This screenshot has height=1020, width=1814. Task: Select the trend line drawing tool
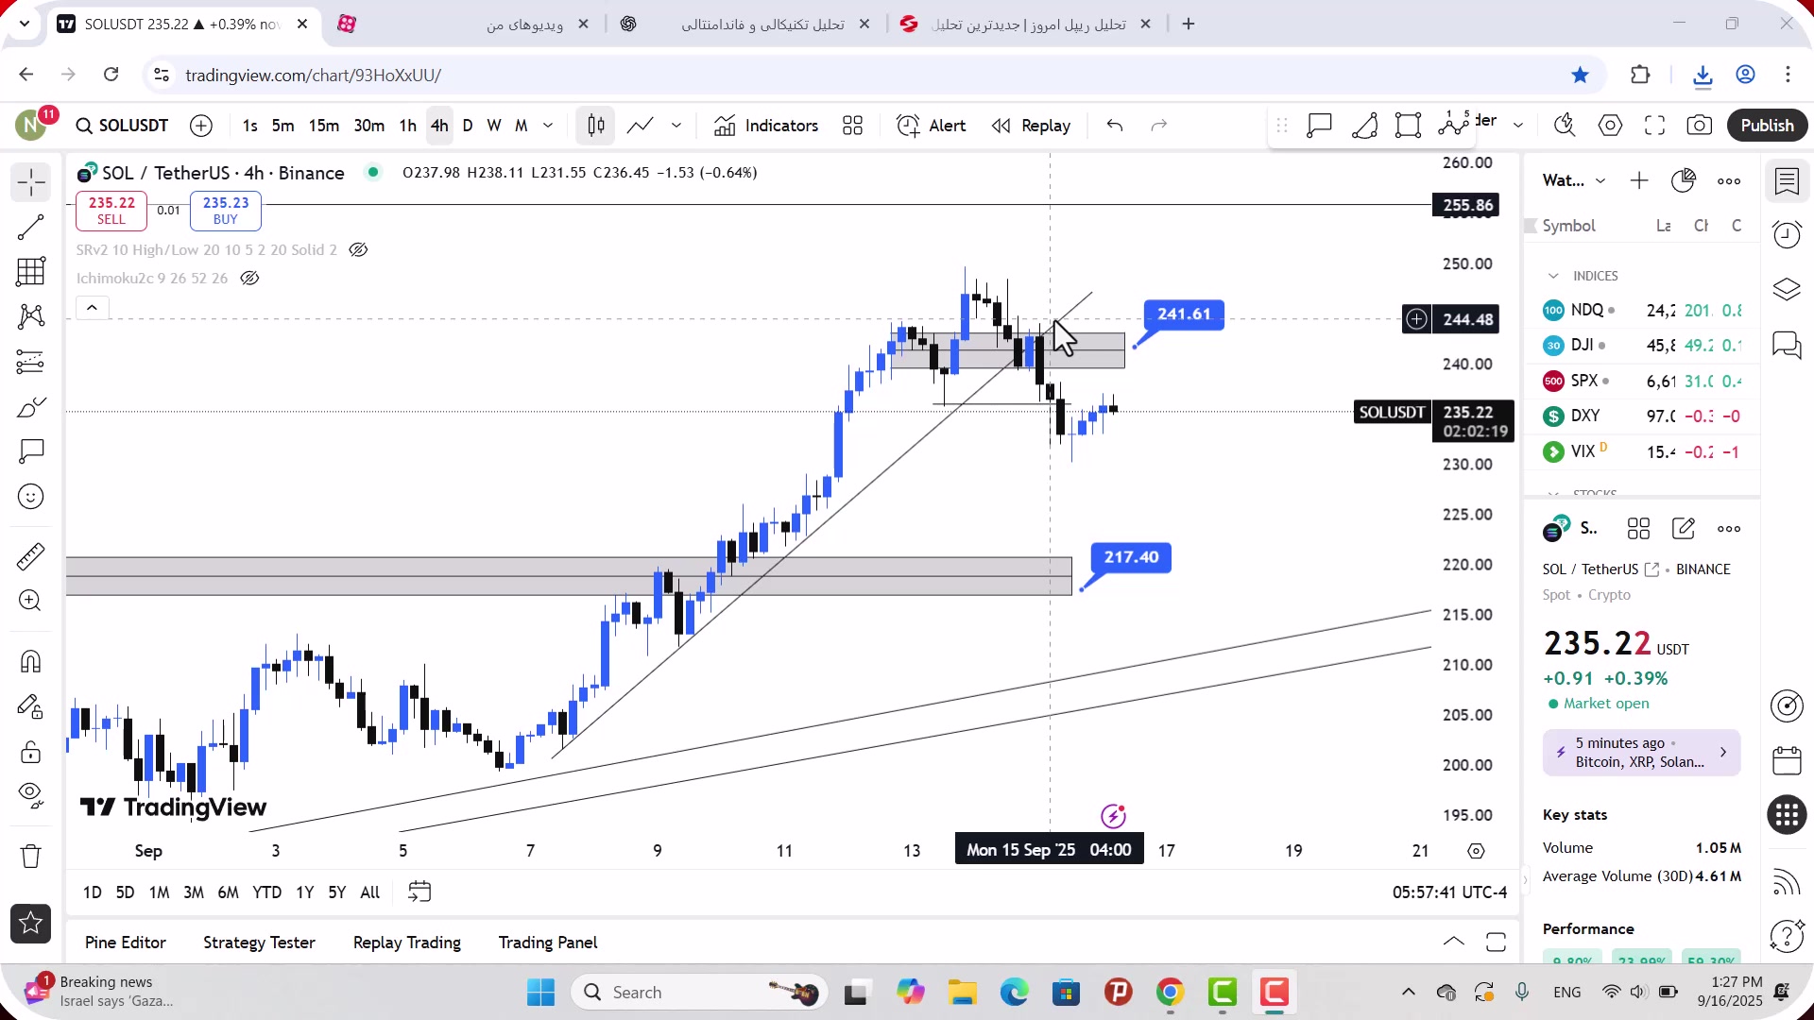point(30,228)
